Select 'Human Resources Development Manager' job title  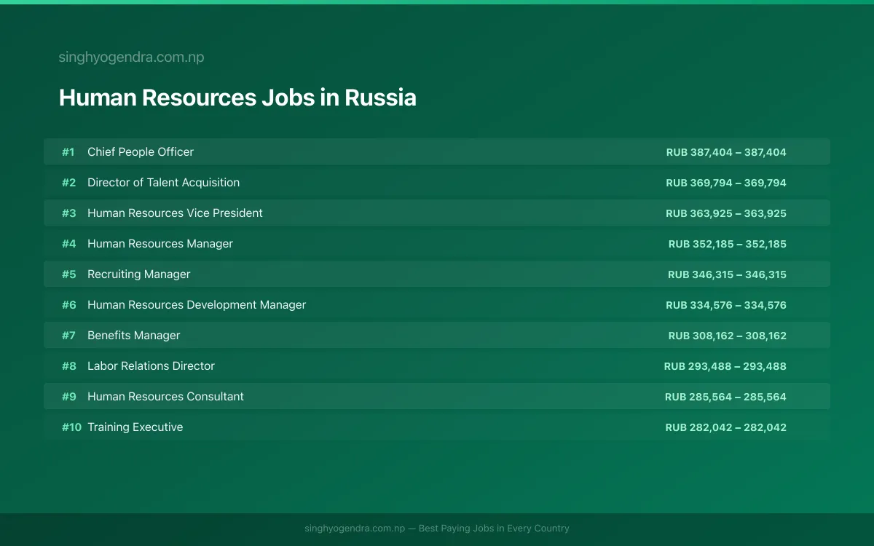pyautogui.click(x=197, y=305)
